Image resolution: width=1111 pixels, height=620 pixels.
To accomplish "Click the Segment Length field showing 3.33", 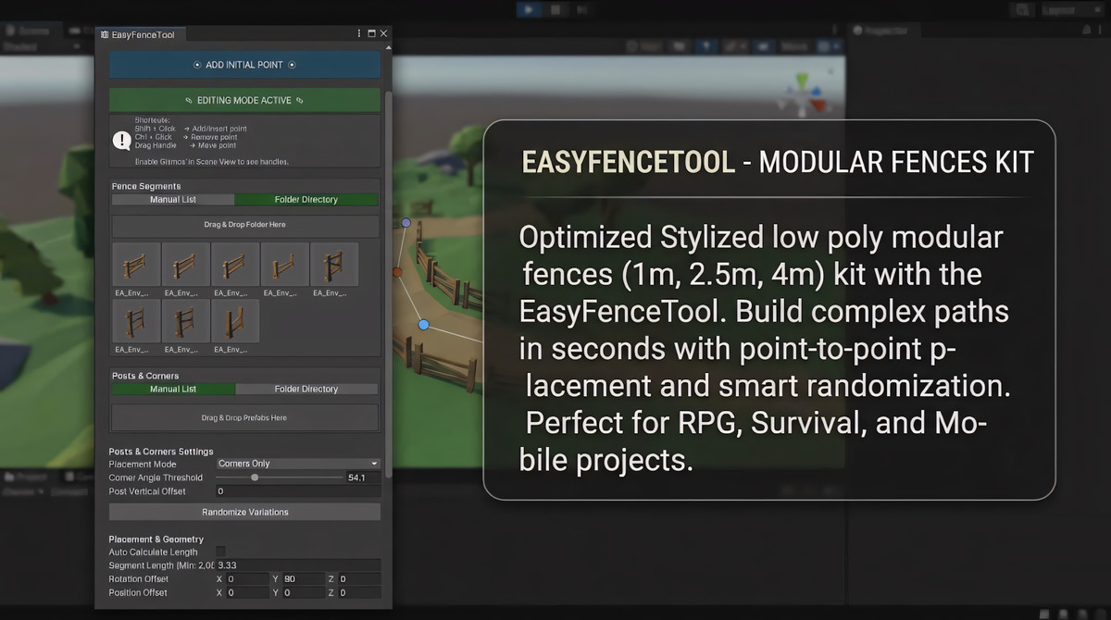I will coord(298,565).
